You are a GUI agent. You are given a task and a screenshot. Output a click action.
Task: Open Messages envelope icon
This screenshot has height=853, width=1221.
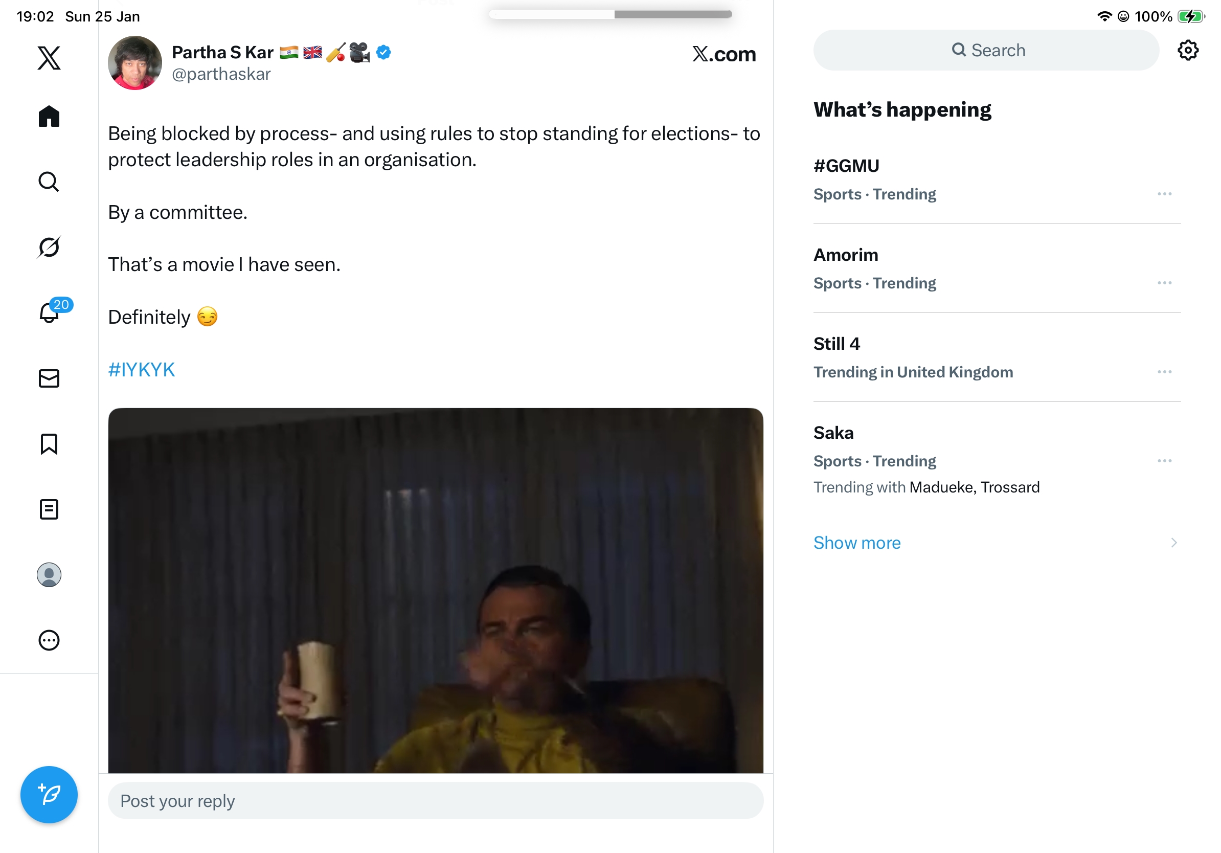(x=49, y=378)
